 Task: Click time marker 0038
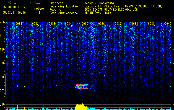(135, 24)
